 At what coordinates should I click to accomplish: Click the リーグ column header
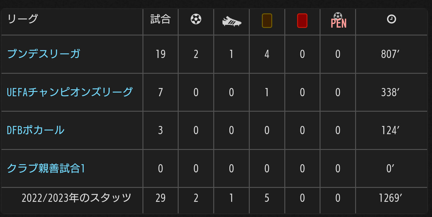[x=22, y=19]
